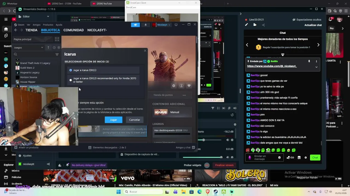Select Jugar a Icarus (DX11) radio option

pos(71,70)
